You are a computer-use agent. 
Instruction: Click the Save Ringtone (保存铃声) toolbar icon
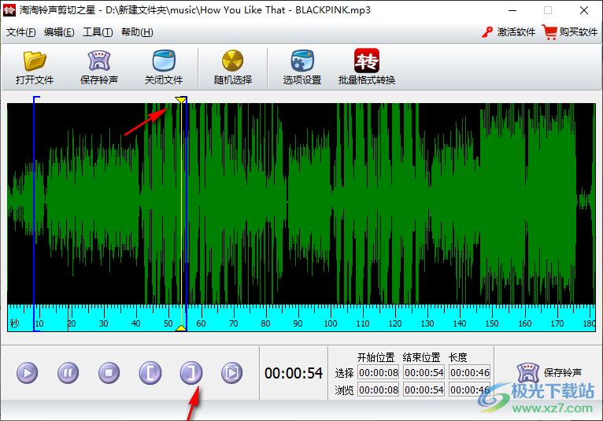point(99,61)
